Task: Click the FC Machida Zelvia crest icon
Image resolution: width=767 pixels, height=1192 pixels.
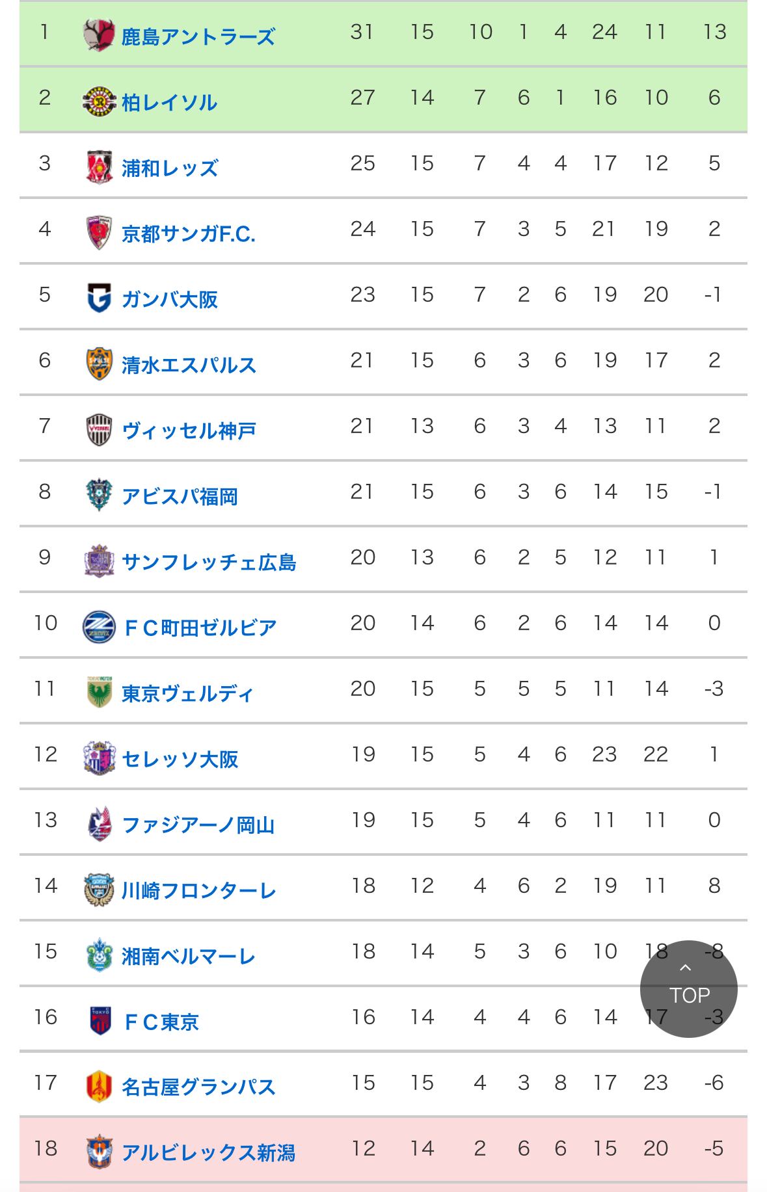Action: point(99,626)
